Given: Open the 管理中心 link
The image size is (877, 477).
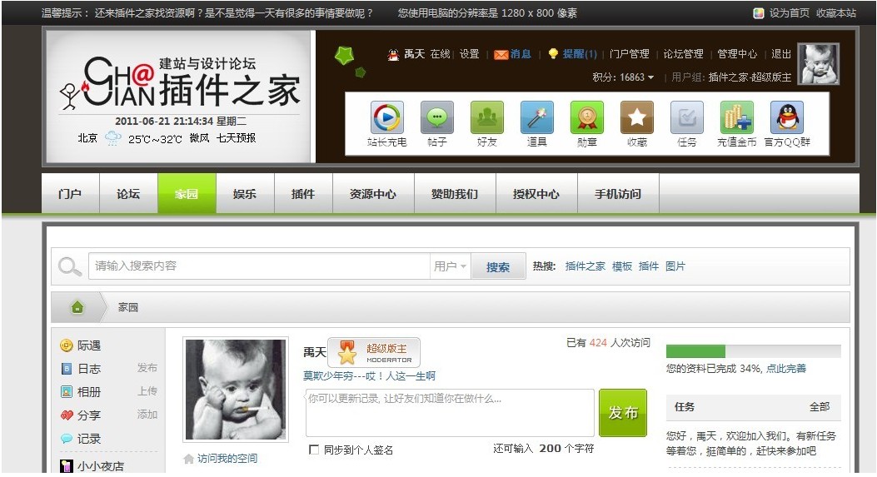Looking at the screenshot, I should [737, 53].
